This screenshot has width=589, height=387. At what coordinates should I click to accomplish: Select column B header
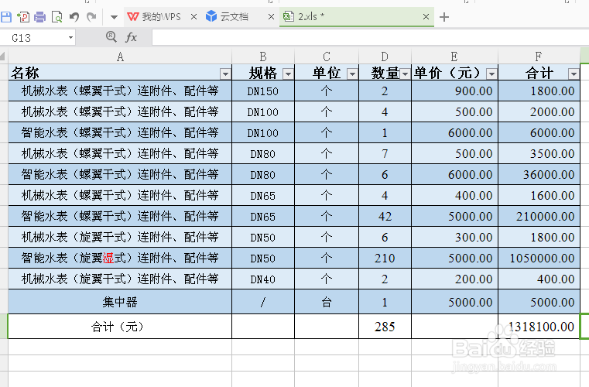point(263,57)
